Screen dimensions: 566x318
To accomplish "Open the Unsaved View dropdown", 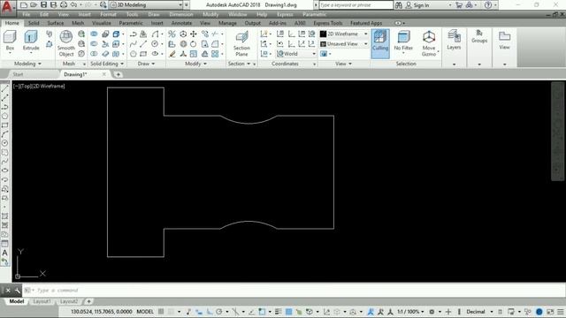I will pos(344,44).
